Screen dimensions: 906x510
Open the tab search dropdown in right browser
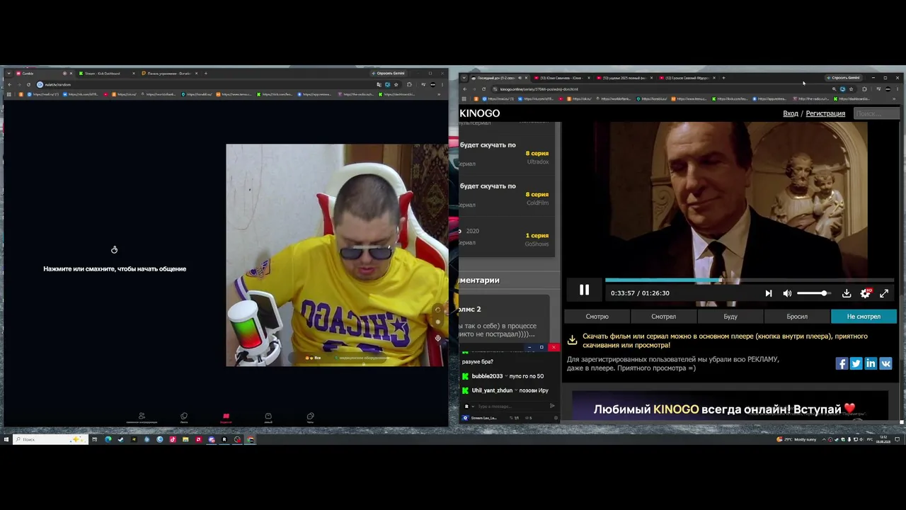(464, 78)
